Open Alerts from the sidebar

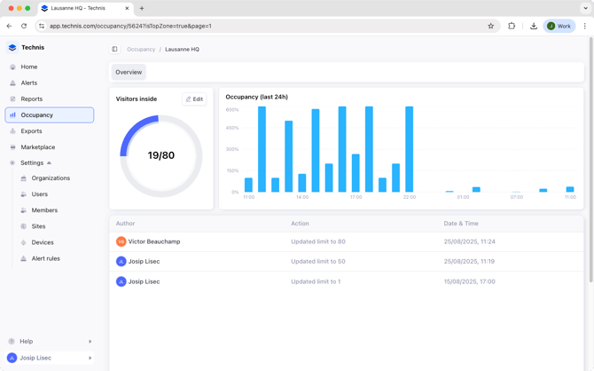click(x=29, y=83)
